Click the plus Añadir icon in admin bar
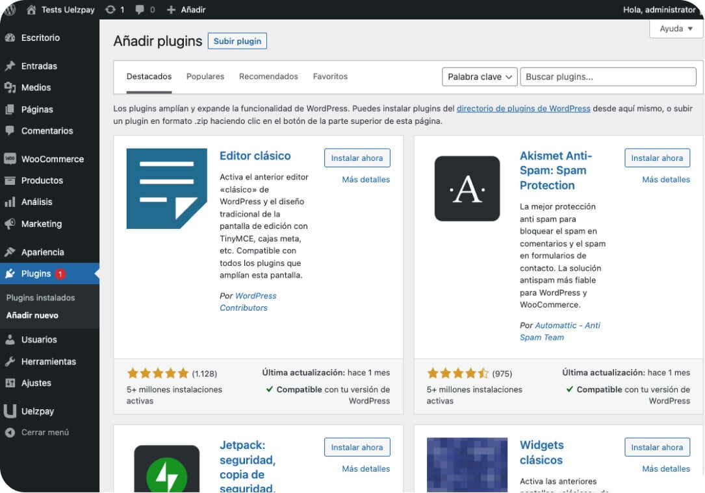The height and width of the screenshot is (493, 705). [x=171, y=10]
